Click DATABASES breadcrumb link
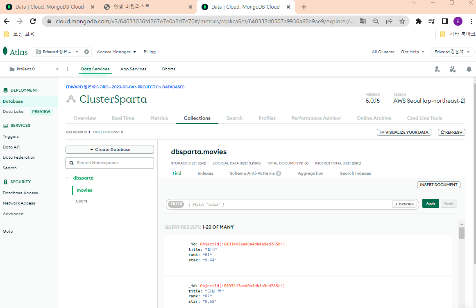 coord(173,87)
